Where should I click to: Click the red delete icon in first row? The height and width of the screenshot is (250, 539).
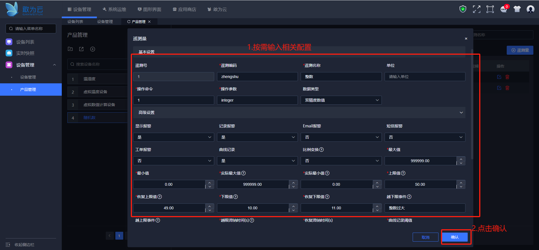pos(507,77)
